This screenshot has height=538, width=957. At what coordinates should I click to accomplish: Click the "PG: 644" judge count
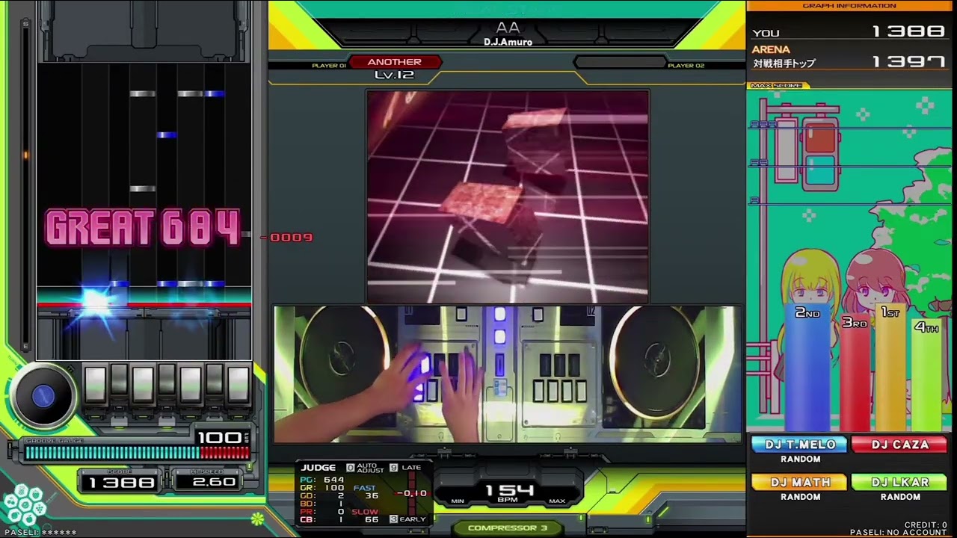point(322,480)
